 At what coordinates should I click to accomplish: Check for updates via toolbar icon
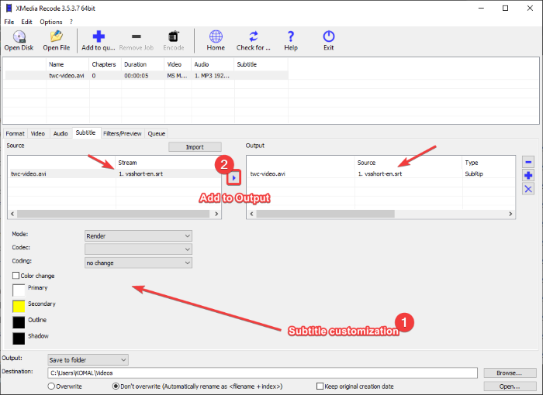pyautogui.click(x=254, y=36)
